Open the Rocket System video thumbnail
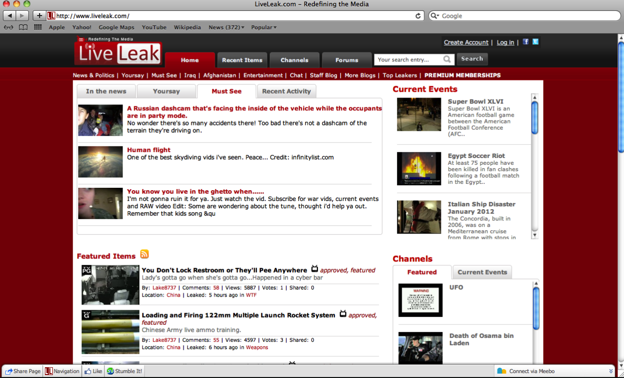Screen dimensions: 624x378 pyautogui.click(x=110, y=332)
